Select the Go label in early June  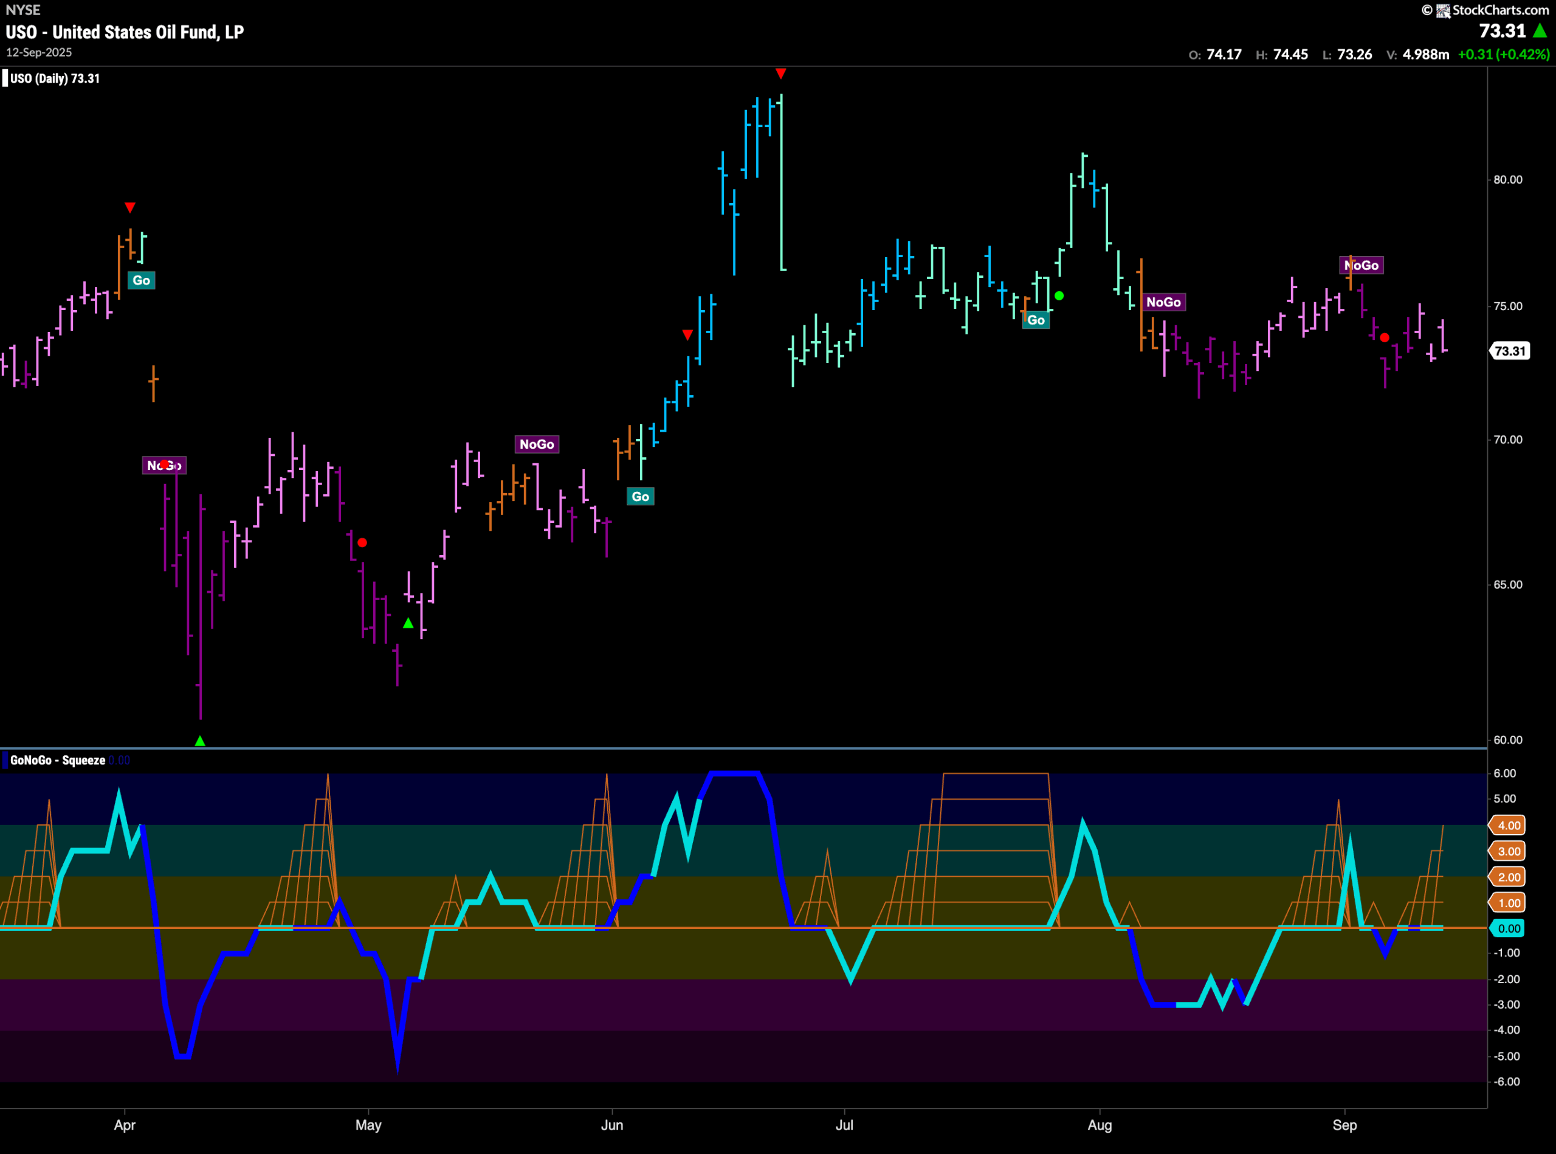pos(641,497)
